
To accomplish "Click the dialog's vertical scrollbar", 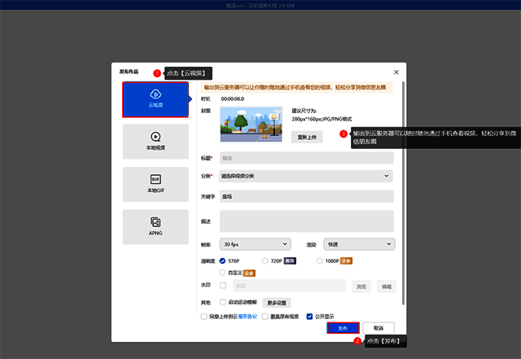I will 404,193.
